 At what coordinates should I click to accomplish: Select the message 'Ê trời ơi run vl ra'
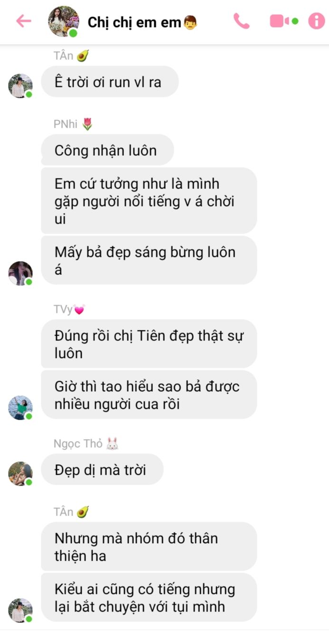coord(110,82)
